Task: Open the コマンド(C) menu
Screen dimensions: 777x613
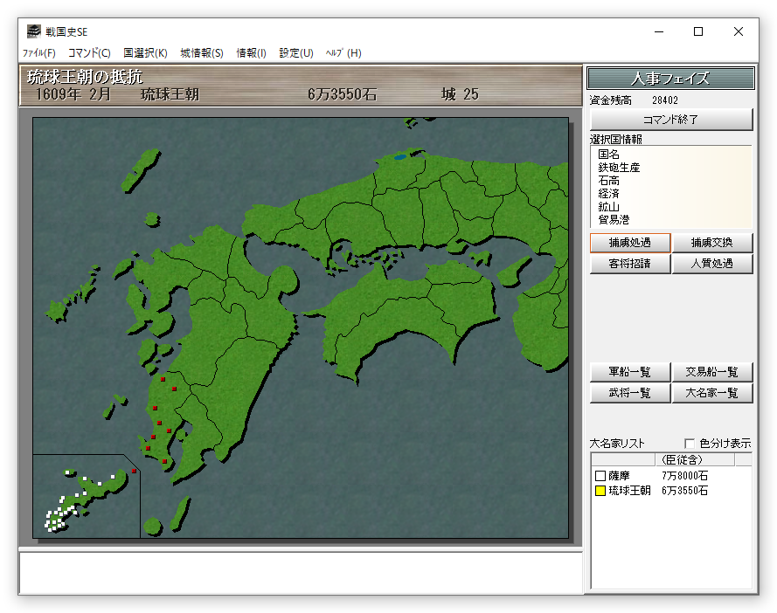Action: (89, 53)
